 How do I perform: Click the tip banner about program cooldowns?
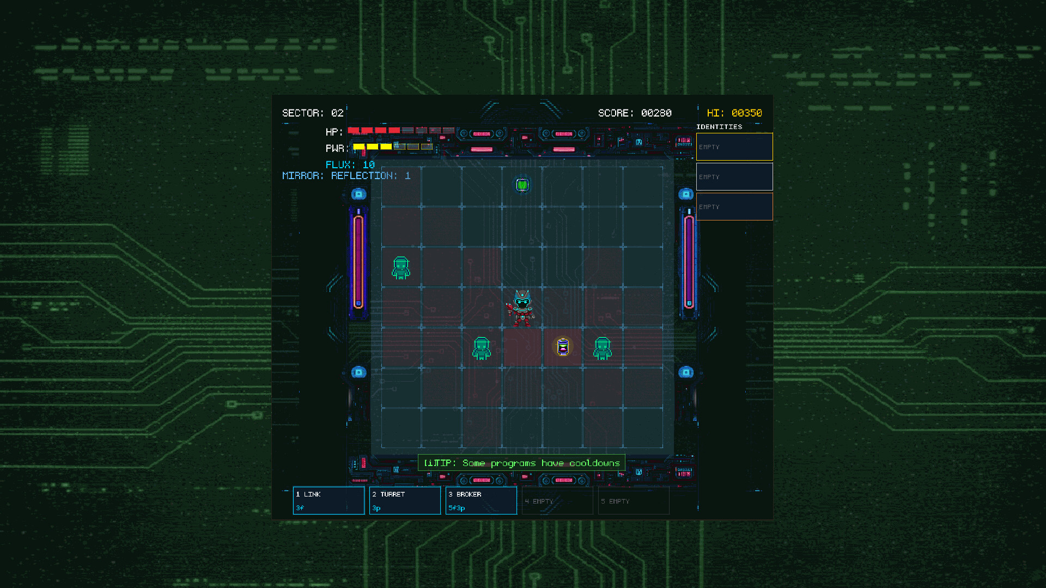[x=521, y=463]
